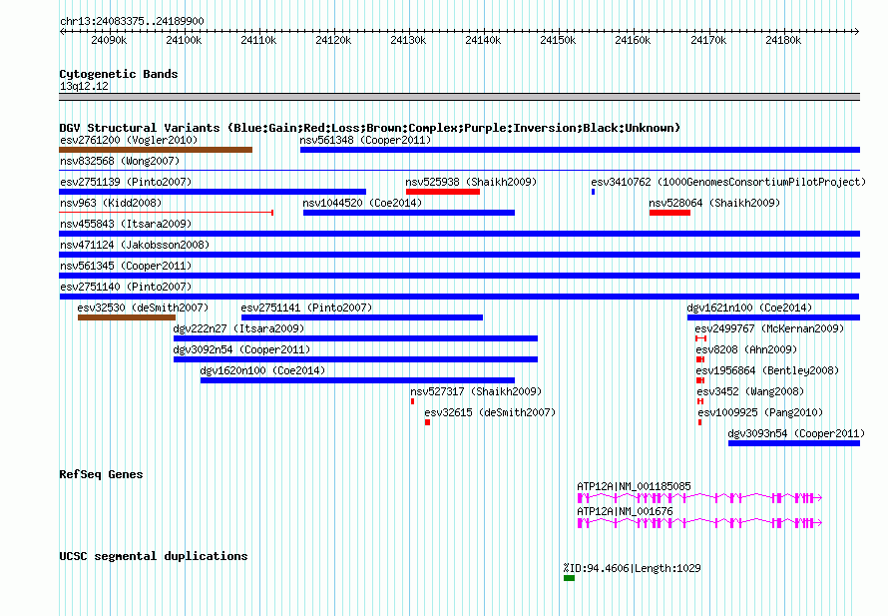Open the %ID:94.4606|Length:1029 label
Viewport: 888px width, 616px height.
click(632, 568)
